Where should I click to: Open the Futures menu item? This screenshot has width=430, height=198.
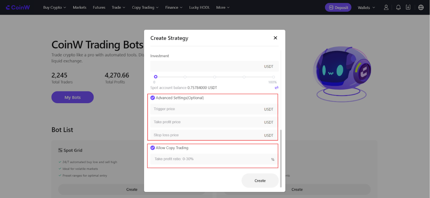[99, 7]
